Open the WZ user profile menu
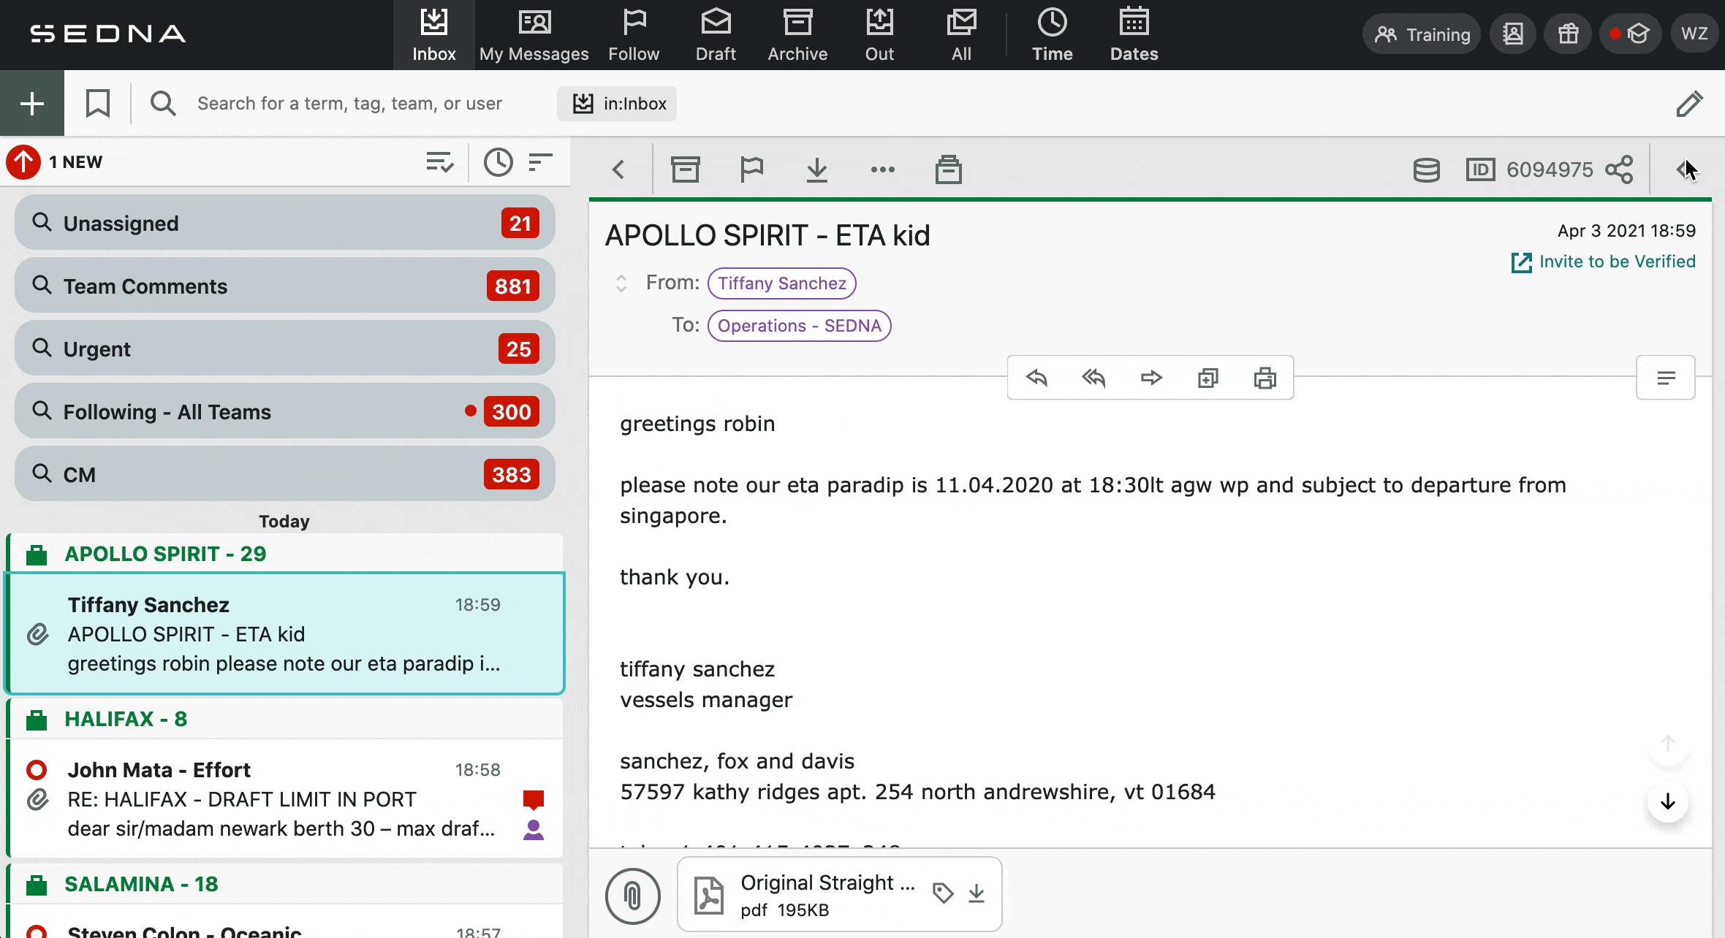The image size is (1725, 938). pos(1694,34)
